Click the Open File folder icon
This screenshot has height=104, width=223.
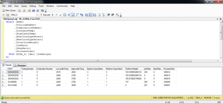click(29, 10)
